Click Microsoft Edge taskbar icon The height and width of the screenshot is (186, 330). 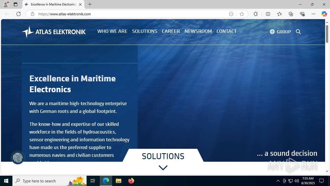click(x=106, y=181)
